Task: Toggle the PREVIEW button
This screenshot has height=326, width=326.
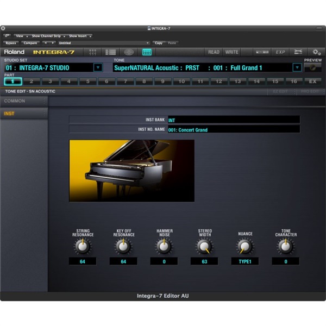Action: (x=313, y=67)
